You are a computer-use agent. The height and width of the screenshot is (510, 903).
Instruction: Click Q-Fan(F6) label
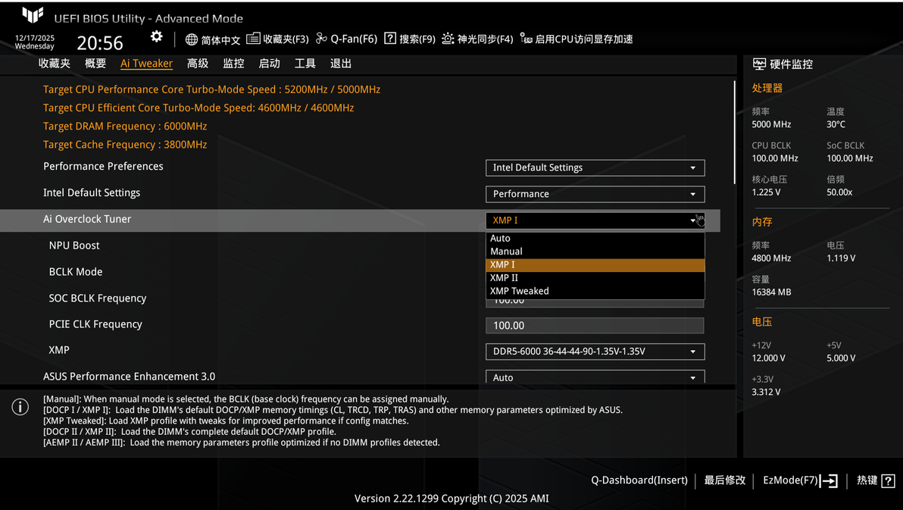[x=354, y=39]
